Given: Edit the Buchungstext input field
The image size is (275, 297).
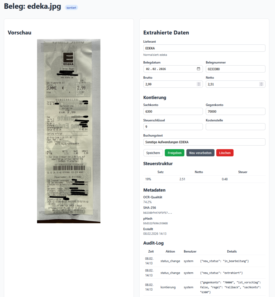Looking at the screenshot, I should (204, 142).
